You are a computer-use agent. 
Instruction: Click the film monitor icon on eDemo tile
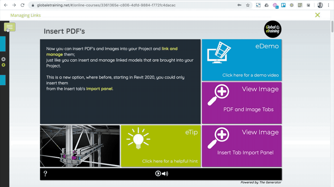coord(219,52)
